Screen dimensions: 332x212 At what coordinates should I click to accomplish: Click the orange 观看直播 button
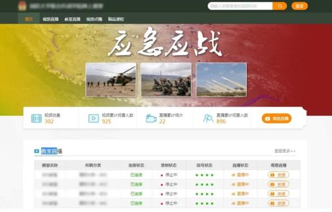[x=277, y=118]
